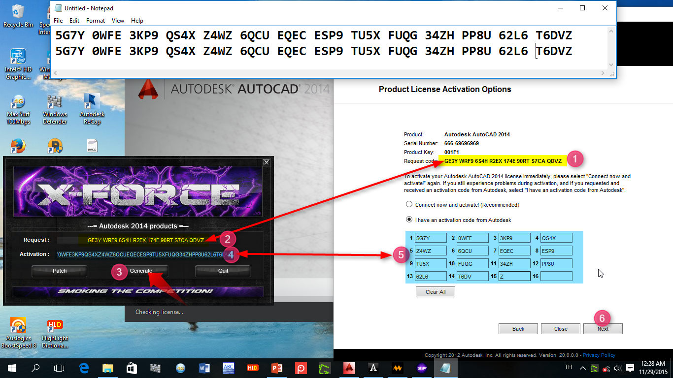Open the Intel HD Graphics desktop shortcut
This screenshot has width=673, height=378.
[18, 64]
